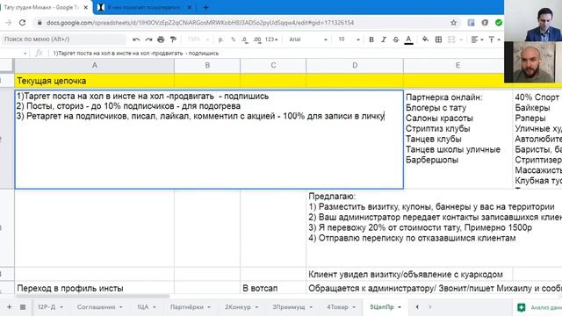Close the second browser tab

[190, 7]
